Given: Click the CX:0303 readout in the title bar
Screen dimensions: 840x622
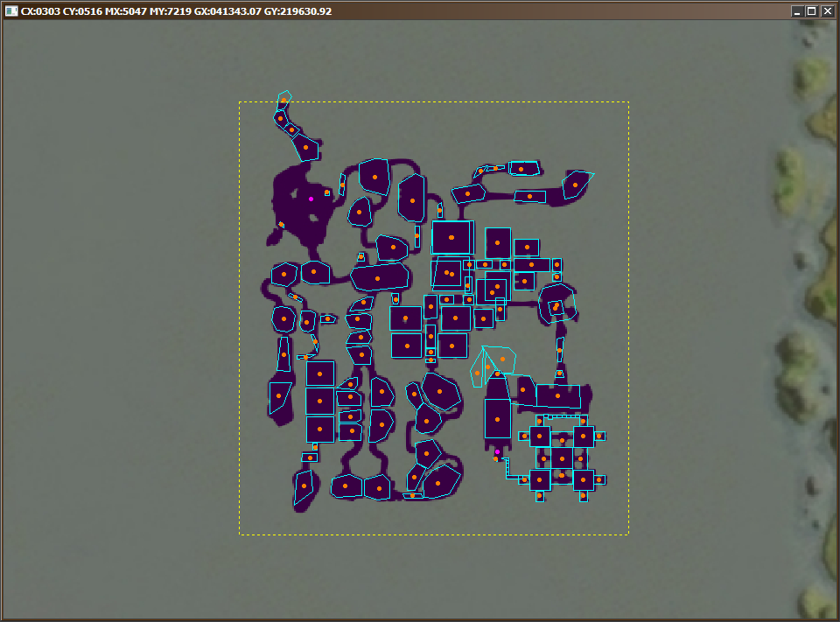Looking at the screenshot, I should pyautogui.click(x=41, y=11).
